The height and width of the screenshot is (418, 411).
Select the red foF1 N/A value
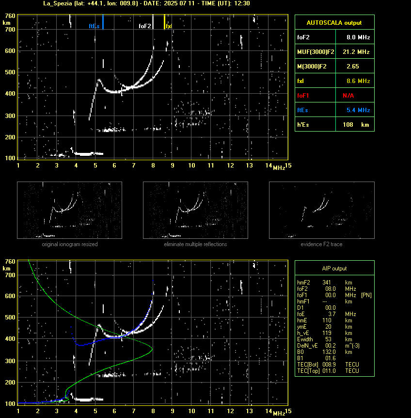coord(348,96)
